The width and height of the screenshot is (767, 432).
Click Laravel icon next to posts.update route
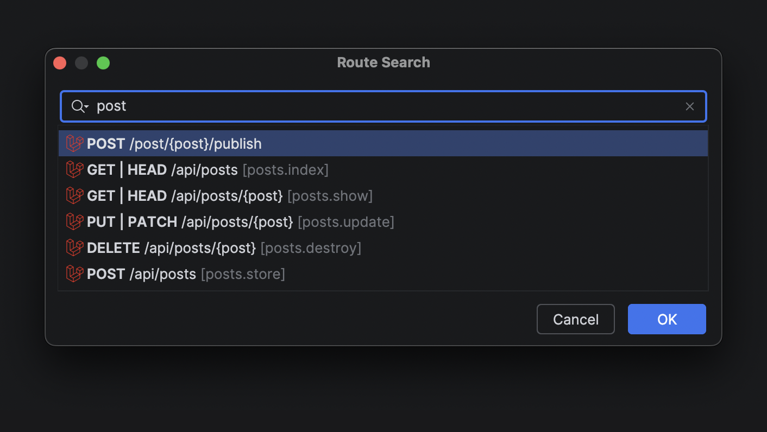74,222
